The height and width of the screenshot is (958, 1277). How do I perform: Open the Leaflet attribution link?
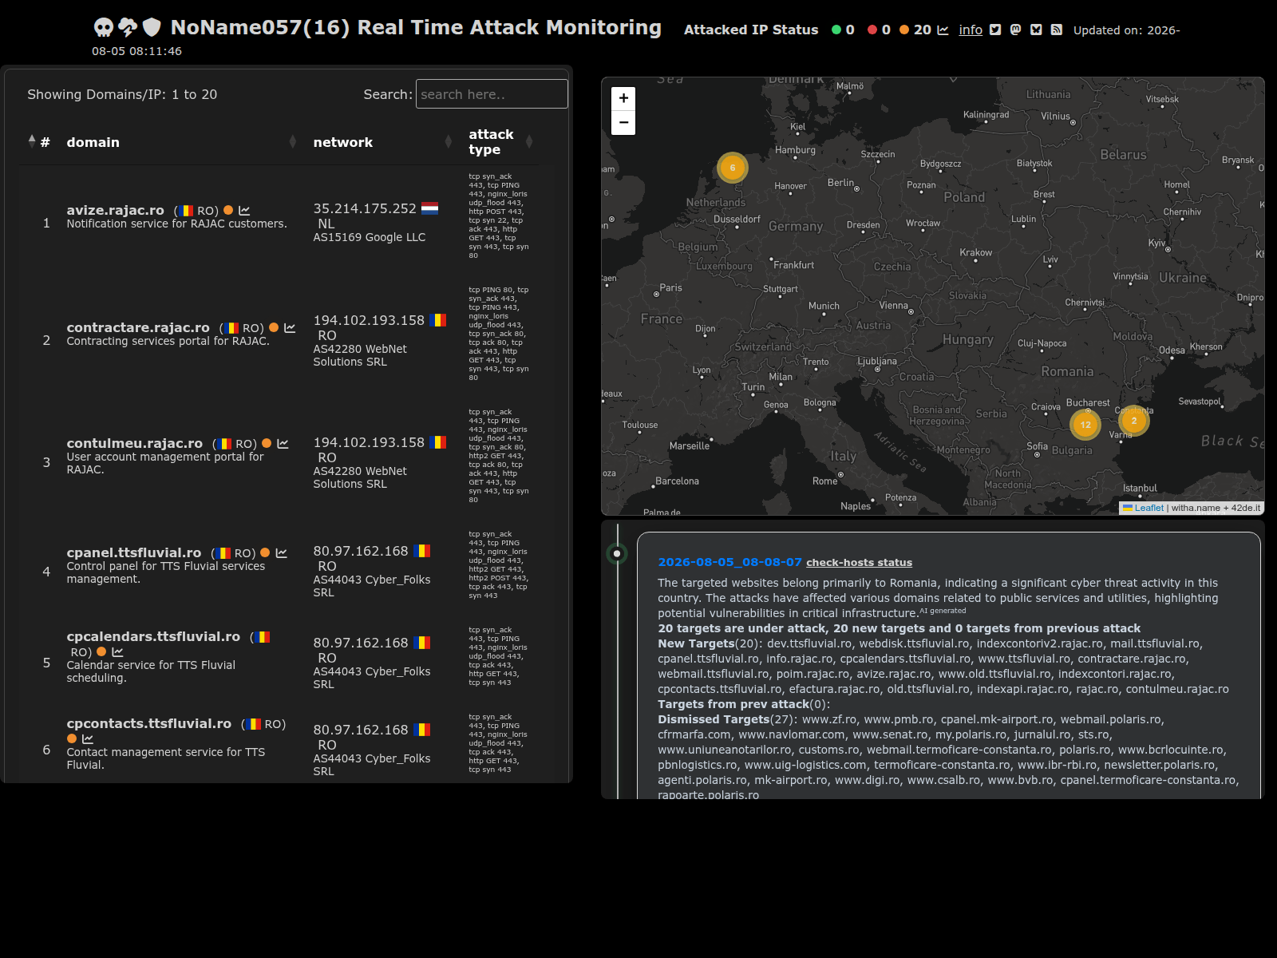click(x=1149, y=508)
